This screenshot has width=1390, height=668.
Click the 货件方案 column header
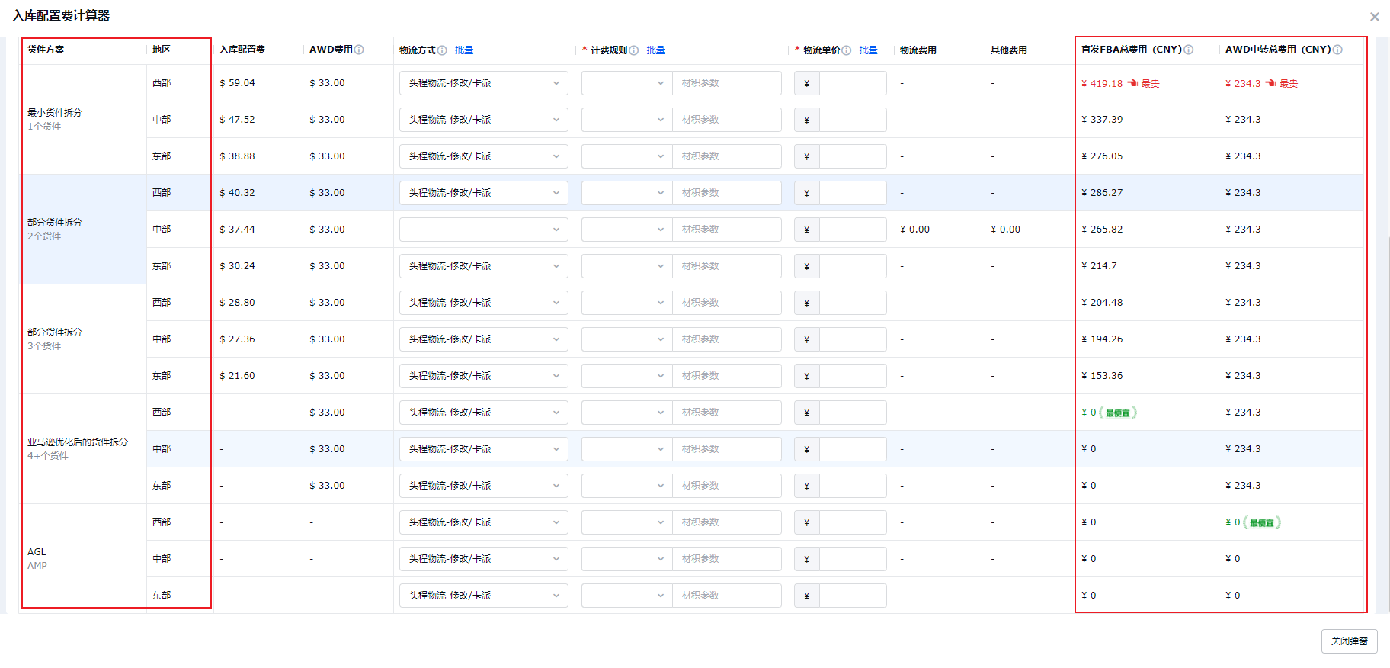tap(46, 50)
